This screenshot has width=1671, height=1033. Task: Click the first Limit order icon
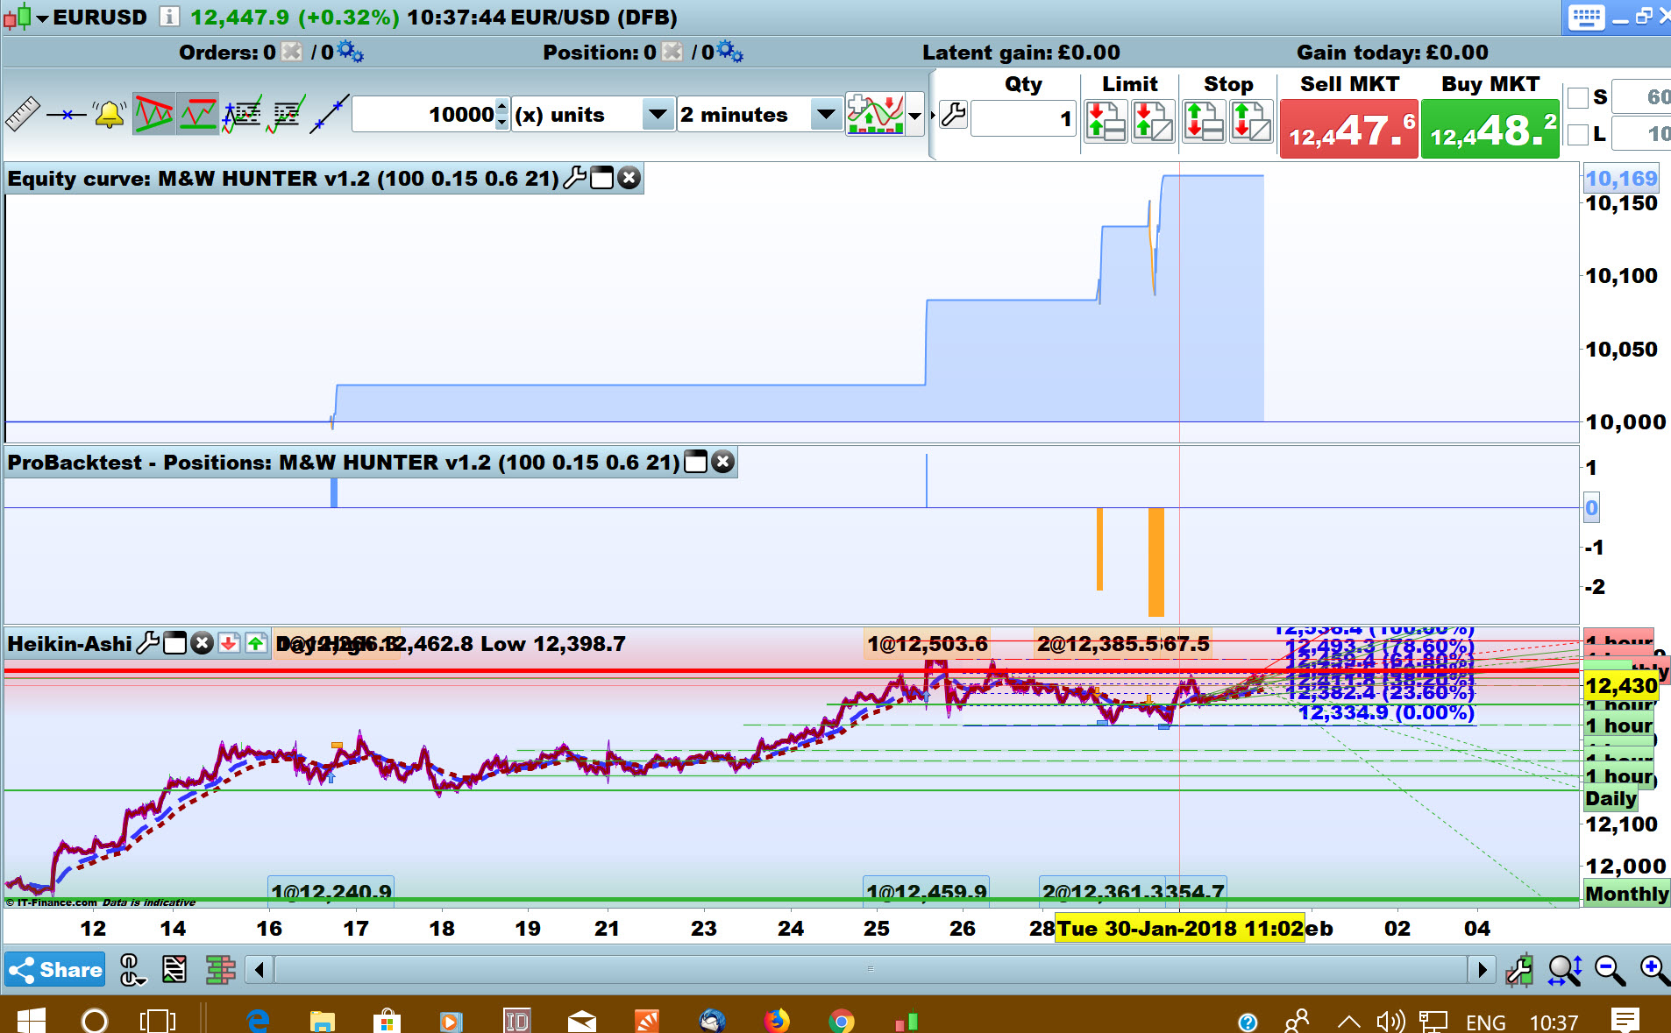point(1106,121)
